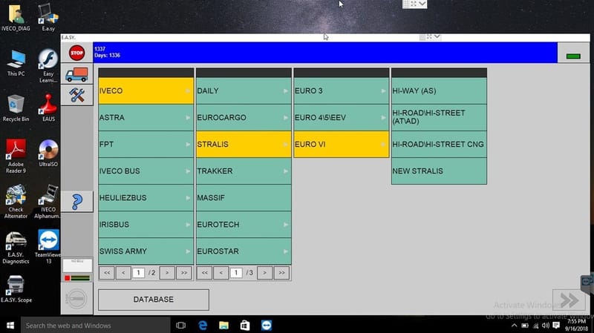594x333 pixels.
Task: Open the Easy Learning Flash shortcut
Action: tap(48, 66)
